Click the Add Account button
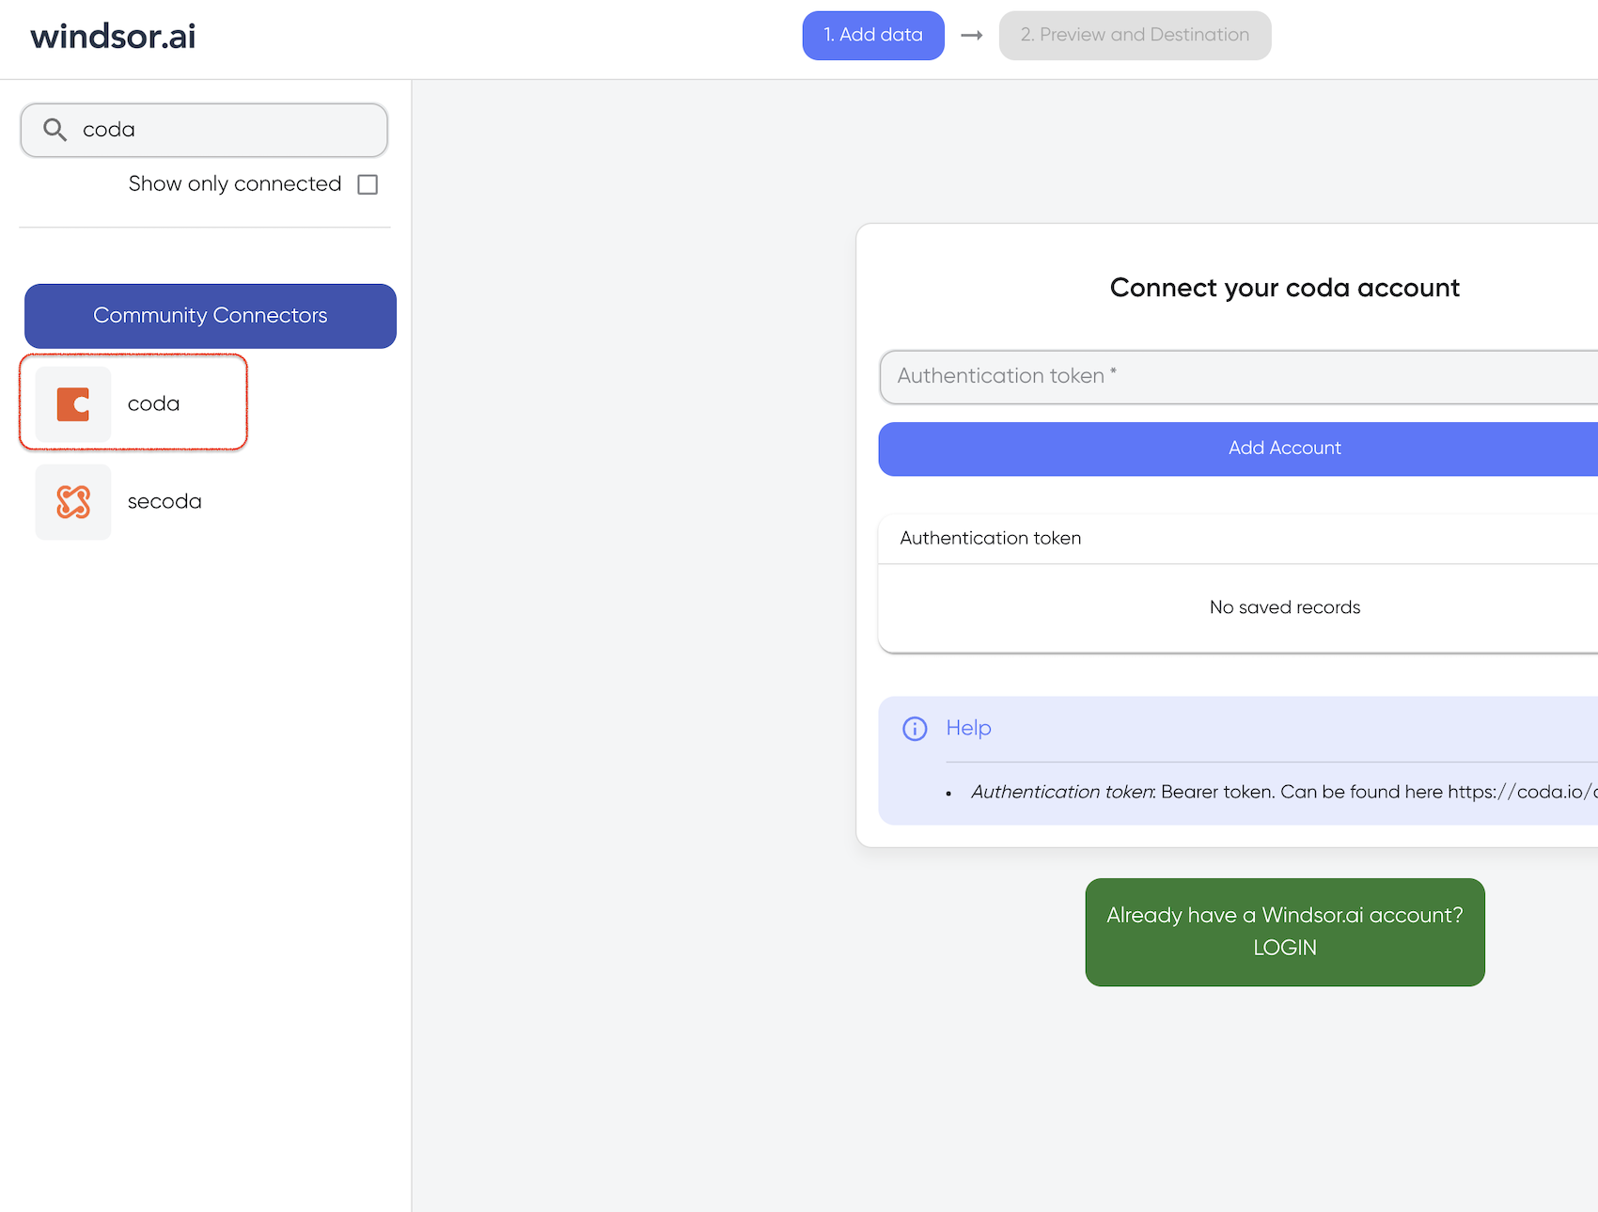 [x=1238, y=449]
